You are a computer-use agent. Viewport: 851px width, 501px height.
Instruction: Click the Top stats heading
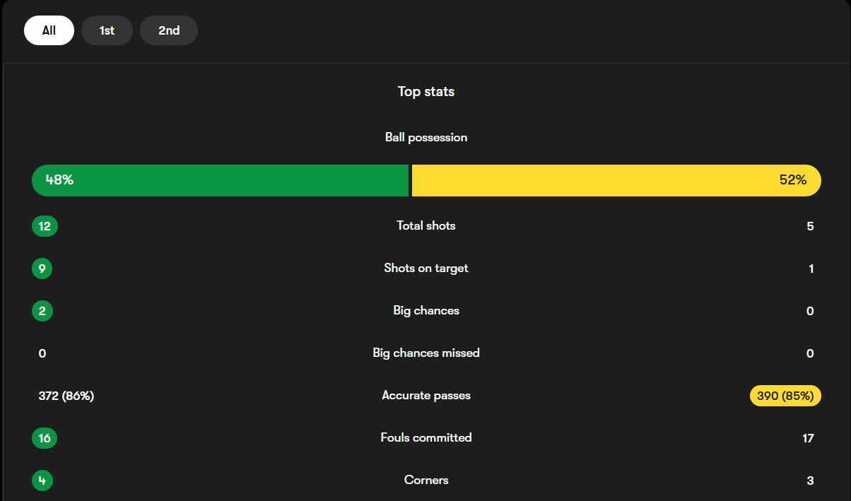426,92
